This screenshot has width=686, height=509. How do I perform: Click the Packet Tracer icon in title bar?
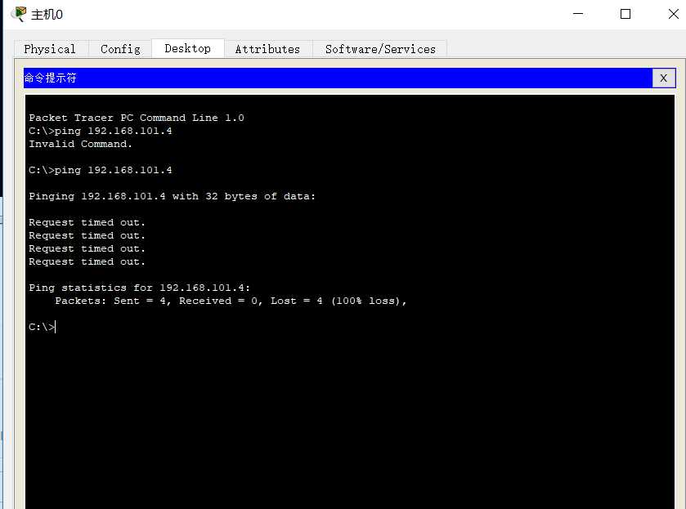coord(18,15)
